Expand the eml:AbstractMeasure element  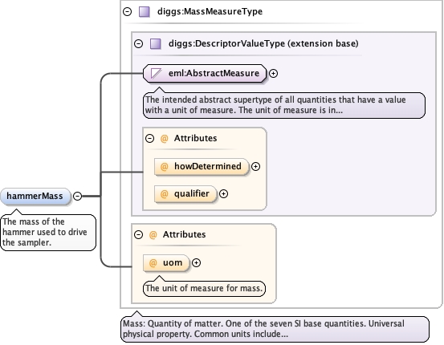[273, 74]
